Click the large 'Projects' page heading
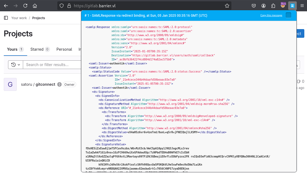307x182 pixels. [x=18, y=34]
